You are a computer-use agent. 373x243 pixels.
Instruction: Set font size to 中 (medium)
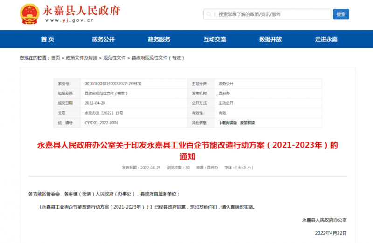click(244, 167)
